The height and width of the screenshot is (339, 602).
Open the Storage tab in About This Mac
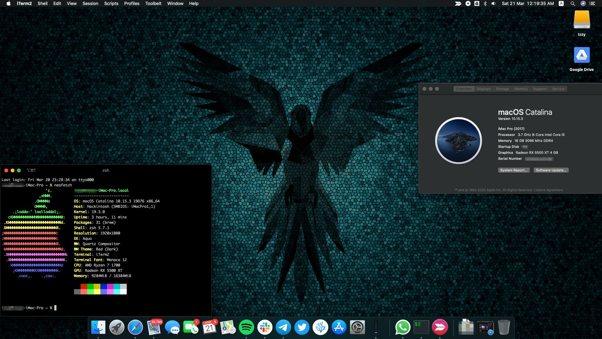(x=502, y=89)
